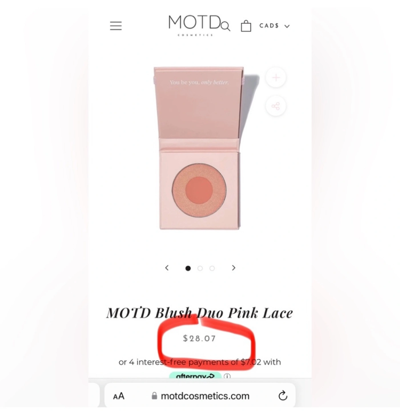The width and height of the screenshot is (400, 411).
Task: Open the shopping bag cart
Action: tap(246, 26)
